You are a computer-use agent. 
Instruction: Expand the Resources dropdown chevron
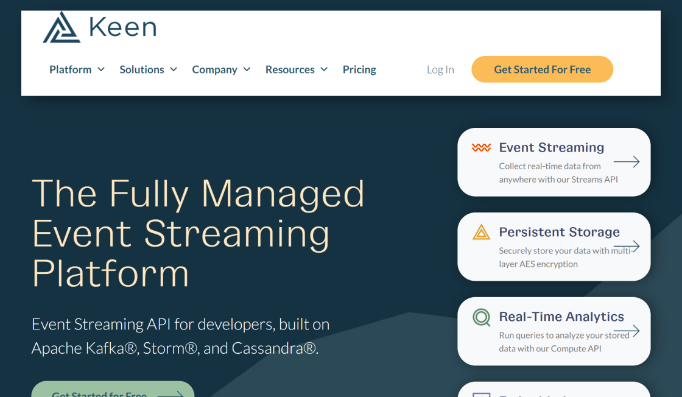click(x=324, y=69)
